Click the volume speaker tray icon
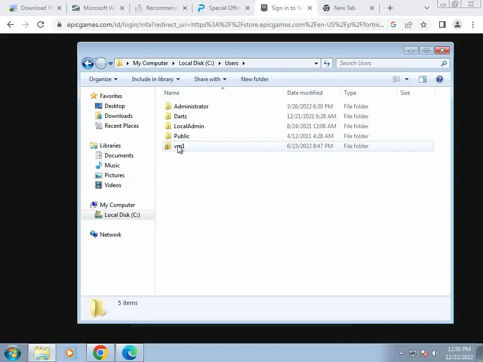This screenshot has width=483, height=362. [435, 353]
